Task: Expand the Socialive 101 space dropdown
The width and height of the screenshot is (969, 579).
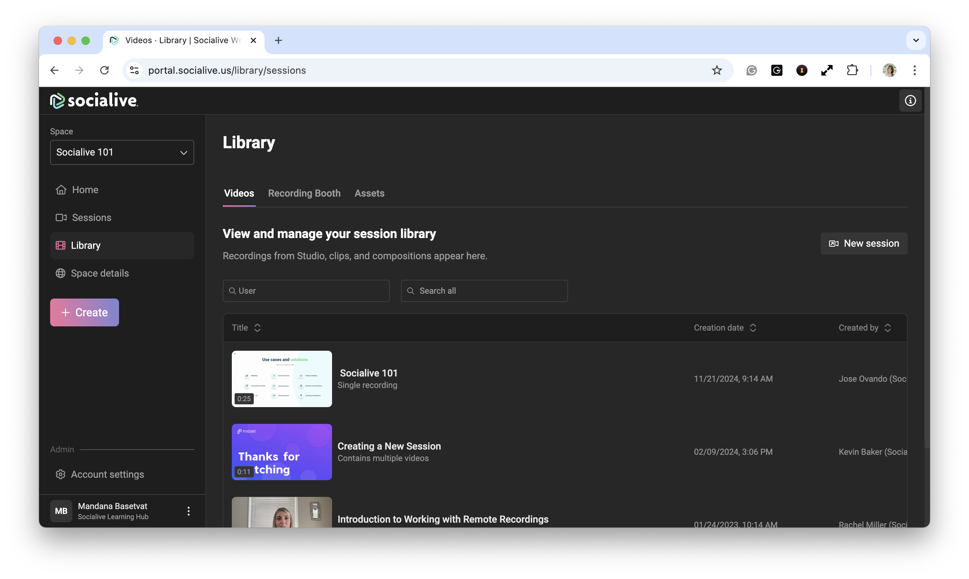Action: click(x=122, y=152)
